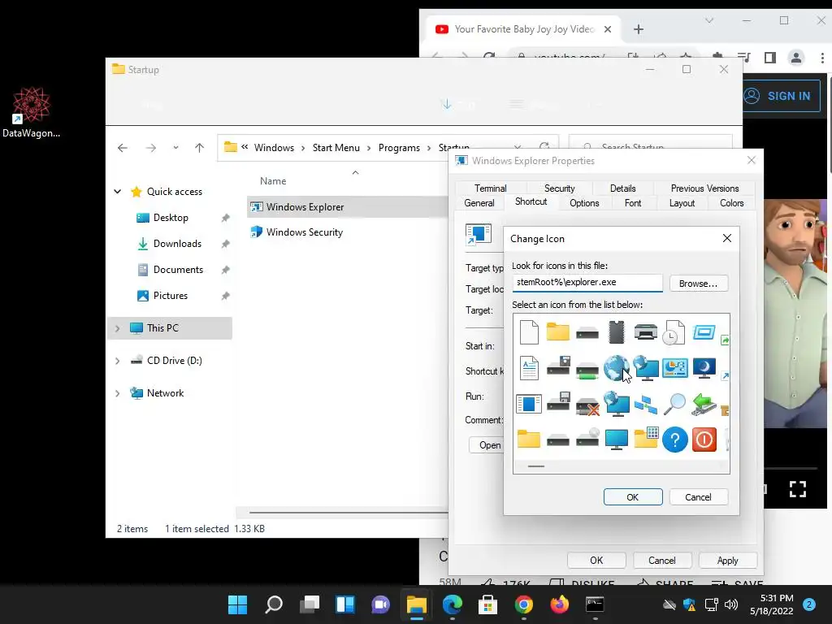
Task: Pick the drive with red X icon
Action: pyautogui.click(x=587, y=406)
